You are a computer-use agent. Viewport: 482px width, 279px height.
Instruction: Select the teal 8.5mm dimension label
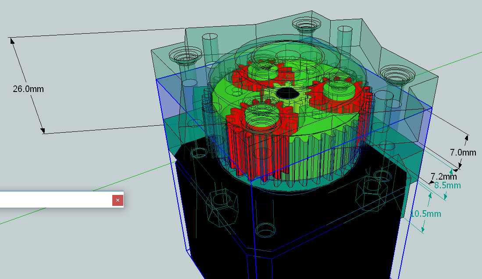[x=447, y=185]
